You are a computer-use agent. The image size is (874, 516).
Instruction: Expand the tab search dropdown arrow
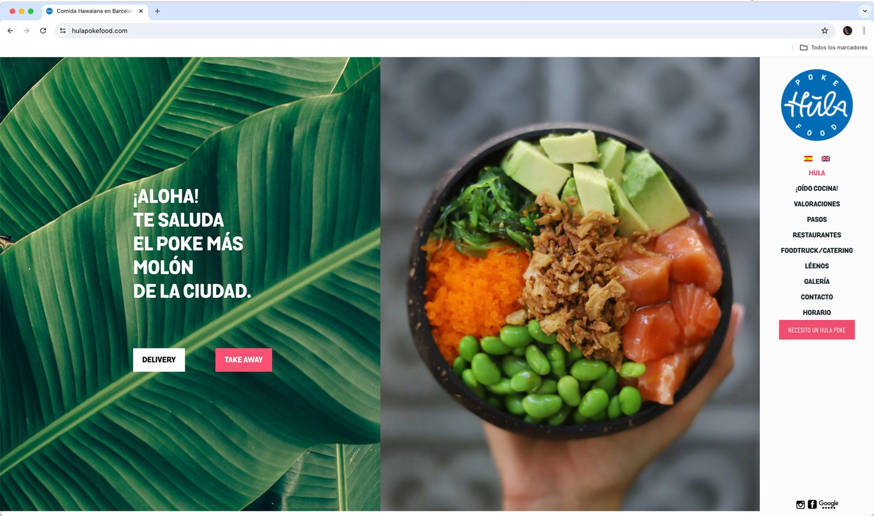point(865,11)
